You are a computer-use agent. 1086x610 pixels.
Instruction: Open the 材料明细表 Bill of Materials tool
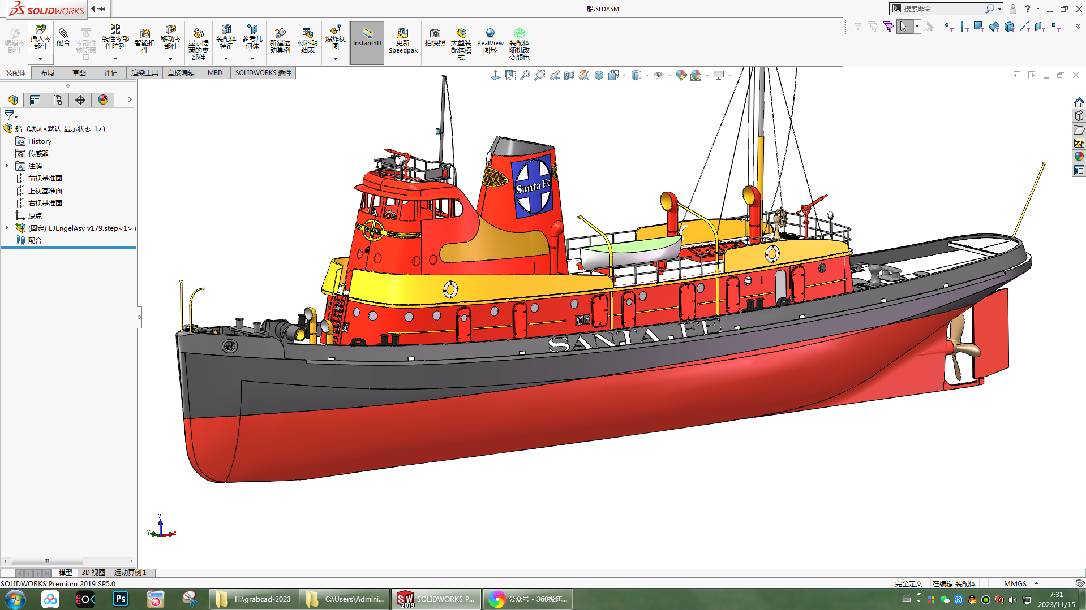click(x=308, y=40)
